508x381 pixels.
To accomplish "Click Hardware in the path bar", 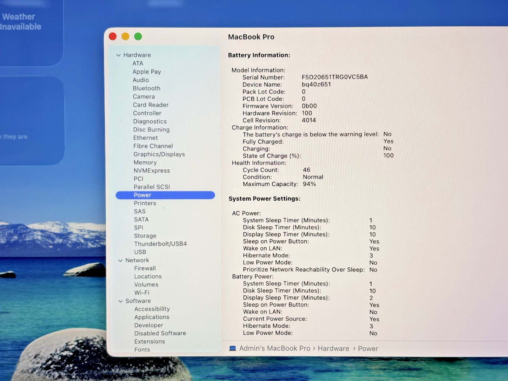I will point(333,348).
